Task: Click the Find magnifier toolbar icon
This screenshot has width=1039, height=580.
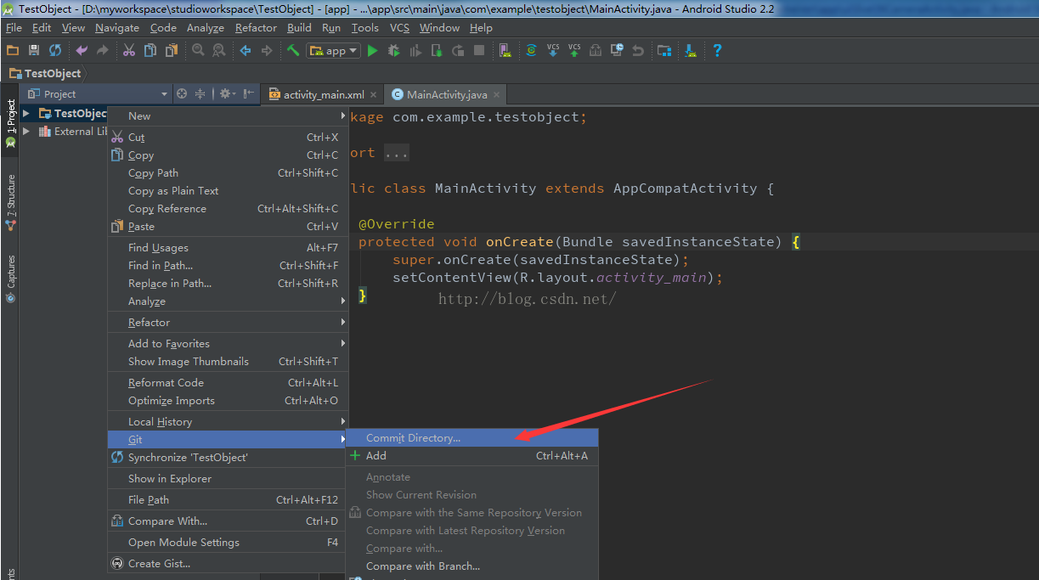Action: pyautogui.click(x=198, y=50)
